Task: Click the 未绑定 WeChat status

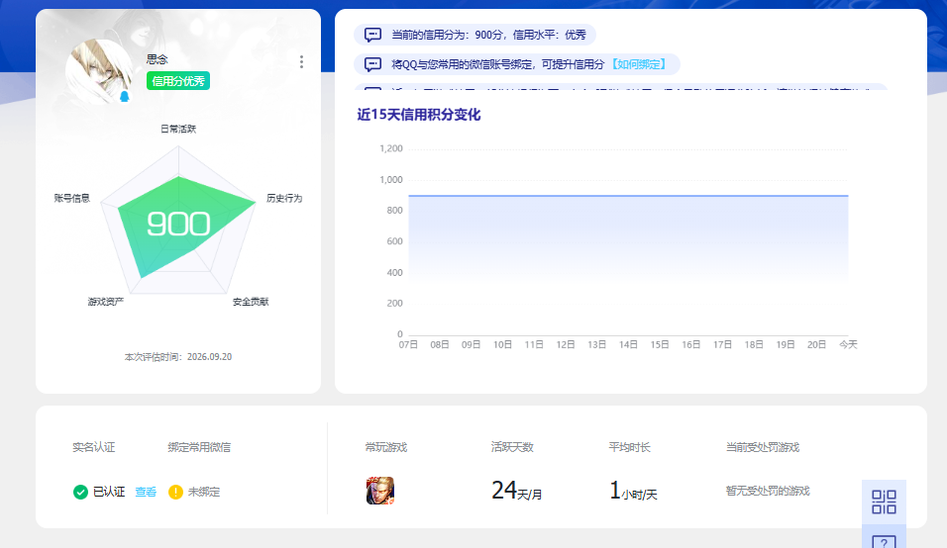Action: (203, 492)
